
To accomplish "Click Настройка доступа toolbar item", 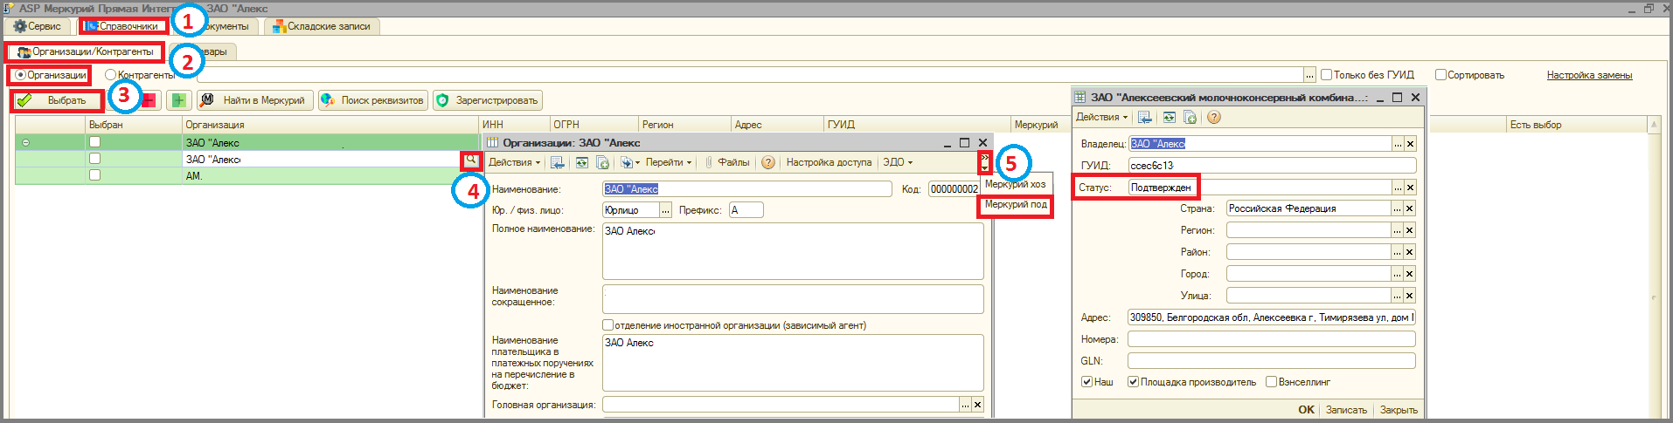I will click(x=829, y=162).
